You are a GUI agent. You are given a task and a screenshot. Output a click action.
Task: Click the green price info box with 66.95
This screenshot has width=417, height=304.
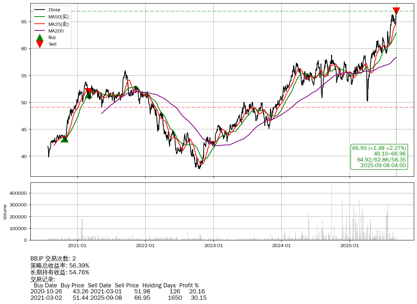coord(379,157)
